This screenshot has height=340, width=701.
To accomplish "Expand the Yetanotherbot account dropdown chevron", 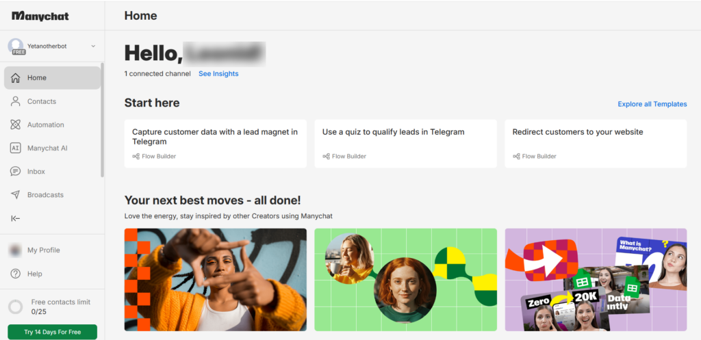I will point(93,46).
